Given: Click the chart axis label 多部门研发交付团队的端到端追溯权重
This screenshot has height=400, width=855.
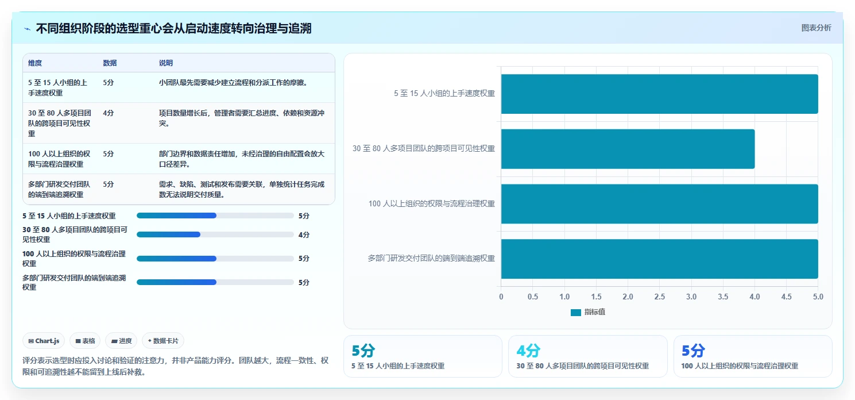Looking at the screenshot, I should (x=431, y=259).
